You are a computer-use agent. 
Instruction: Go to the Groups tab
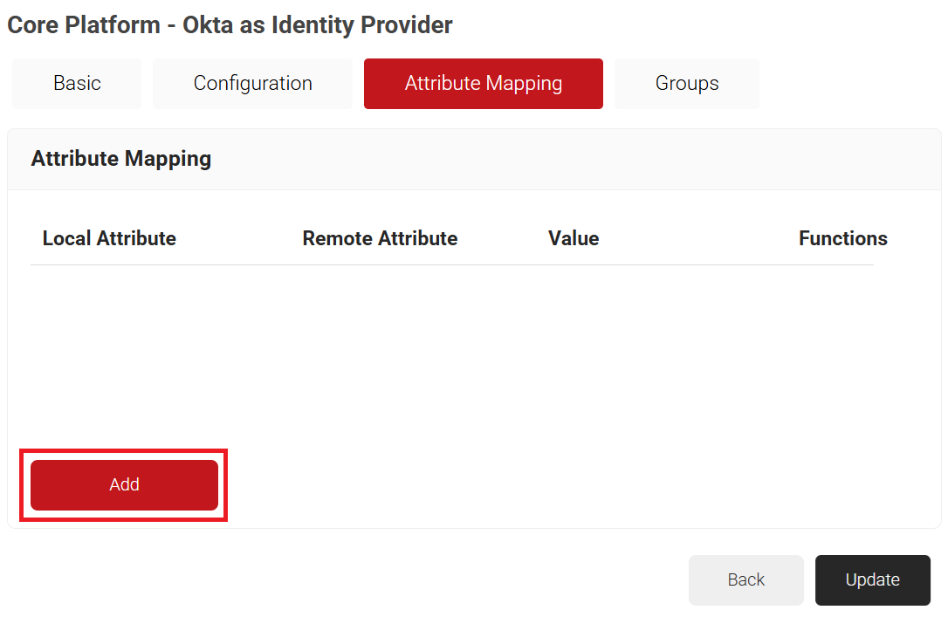click(x=687, y=84)
